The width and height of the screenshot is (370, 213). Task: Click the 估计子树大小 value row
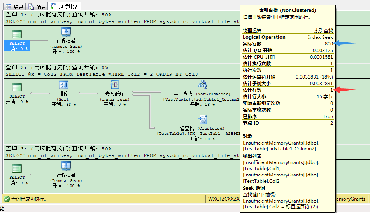[288, 84]
